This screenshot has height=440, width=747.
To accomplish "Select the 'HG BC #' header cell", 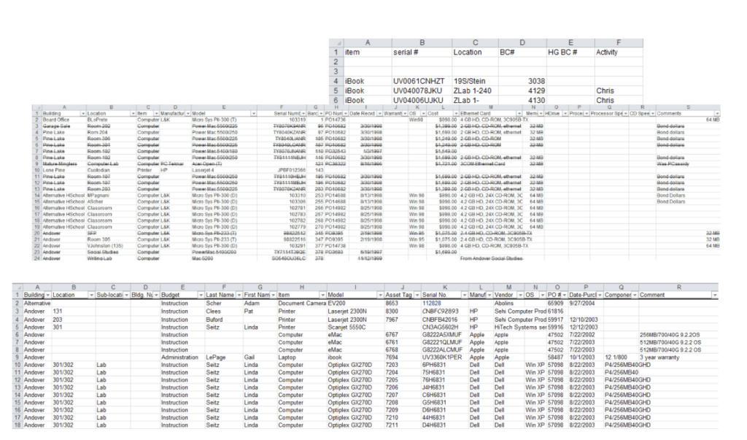I will pyautogui.click(x=570, y=53).
